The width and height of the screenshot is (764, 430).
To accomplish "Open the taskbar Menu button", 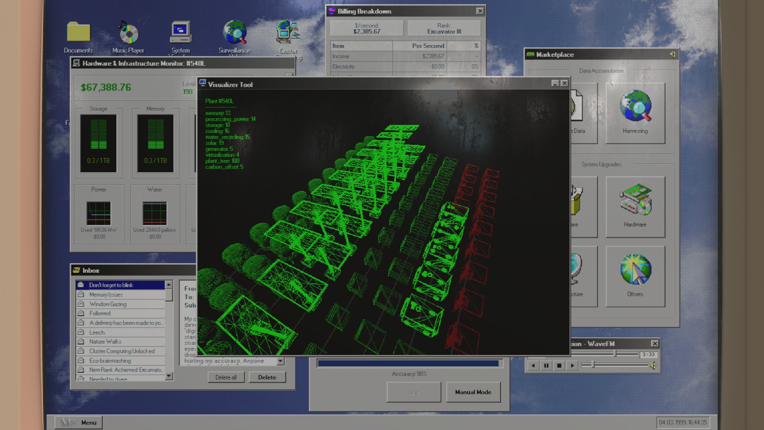I will (78, 422).
